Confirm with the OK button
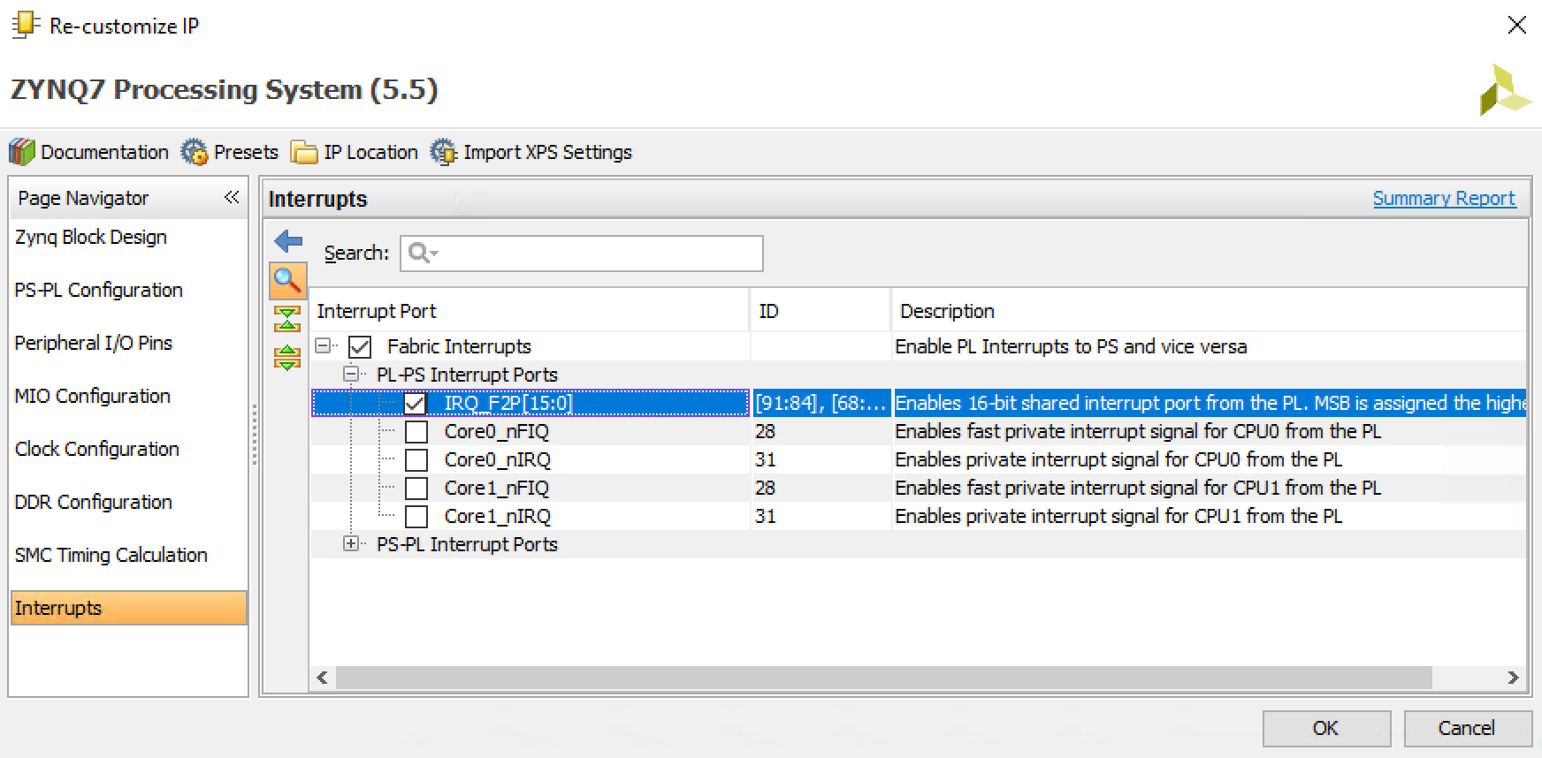Image resolution: width=1542 pixels, height=758 pixels. click(x=1326, y=728)
